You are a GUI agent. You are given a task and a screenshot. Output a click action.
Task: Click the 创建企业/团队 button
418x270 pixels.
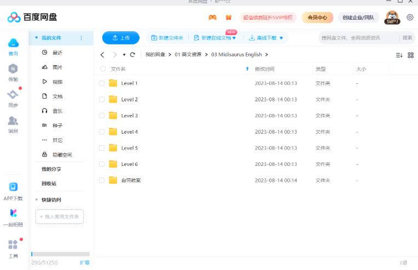coord(358,18)
